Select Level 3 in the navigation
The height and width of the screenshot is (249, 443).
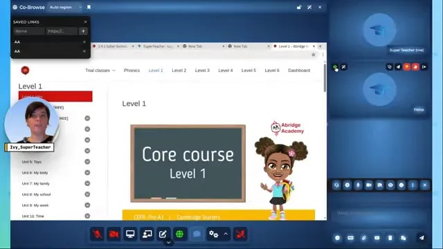click(202, 71)
